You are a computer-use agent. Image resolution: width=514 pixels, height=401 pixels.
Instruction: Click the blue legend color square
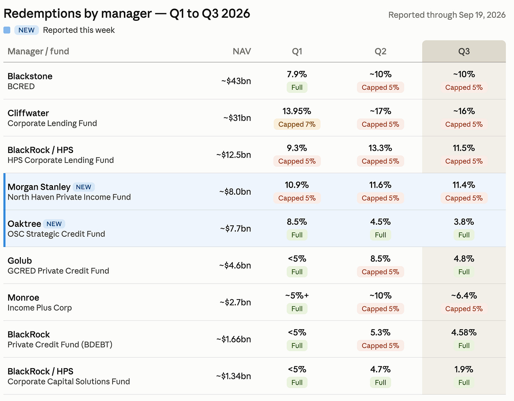tap(7, 30)
